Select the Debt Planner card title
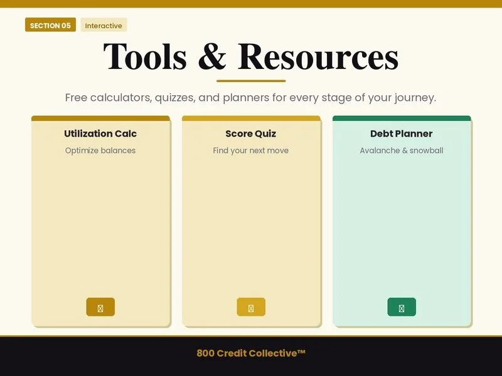This screenshot has width=502, height=376. click(401, 133)
